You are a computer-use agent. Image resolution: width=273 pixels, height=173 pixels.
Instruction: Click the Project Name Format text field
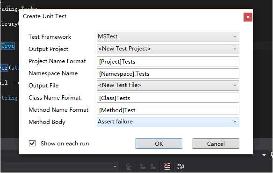(x=168, y=61)
